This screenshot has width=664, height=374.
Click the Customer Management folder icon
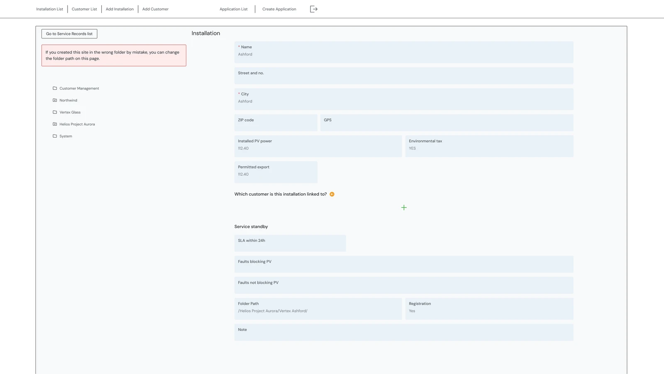[55, 88]
